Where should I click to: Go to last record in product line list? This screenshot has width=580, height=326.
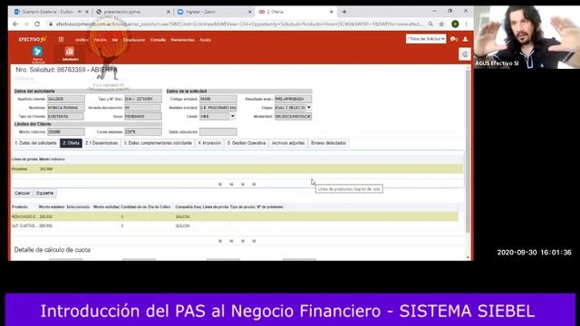click(254, 184)
